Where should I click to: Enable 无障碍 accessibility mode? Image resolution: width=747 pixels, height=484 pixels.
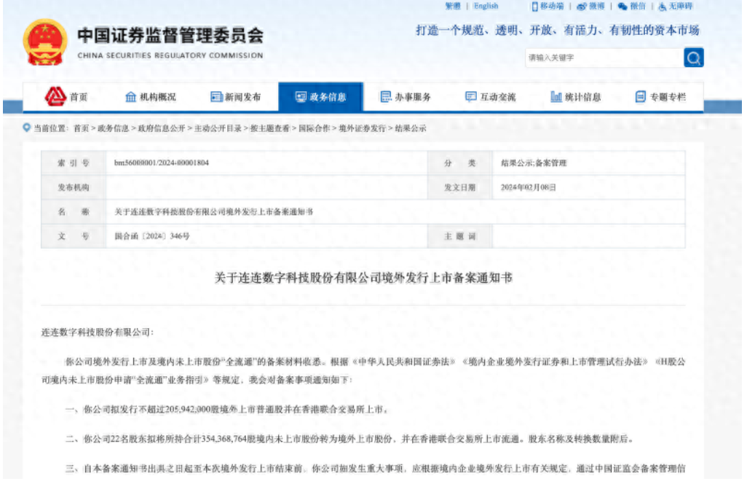pyautogui.click(x=674, y=7)
